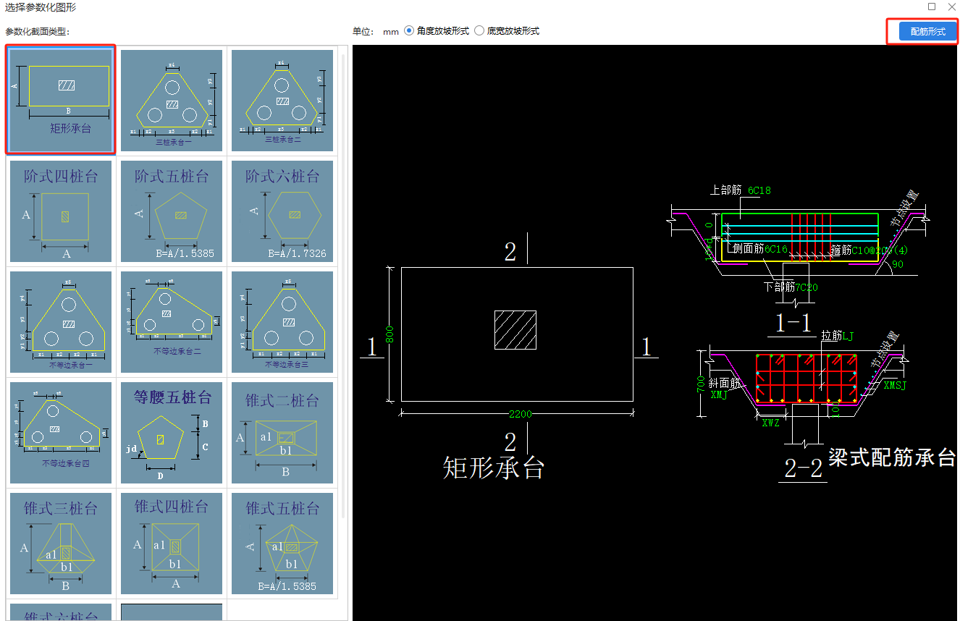The image size is (960, 621).
Task: Select the partially visible 锥式六桩台 thumbnail
Action: tap(61, 612)
